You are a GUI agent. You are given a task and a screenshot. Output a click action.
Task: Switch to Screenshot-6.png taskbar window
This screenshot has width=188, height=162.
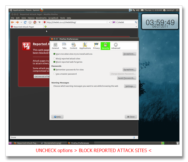53,143
